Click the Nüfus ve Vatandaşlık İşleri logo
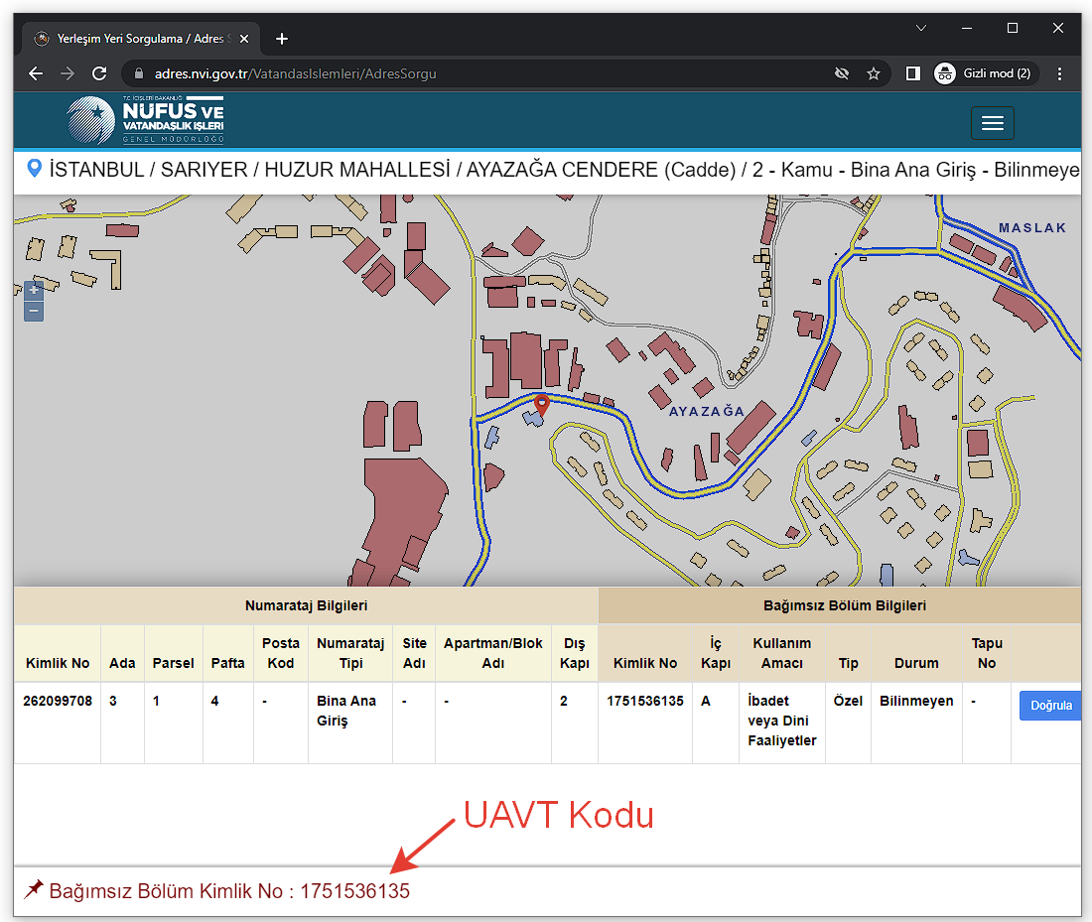Screen dimensions: 1092x922 [x=145, y=121]
